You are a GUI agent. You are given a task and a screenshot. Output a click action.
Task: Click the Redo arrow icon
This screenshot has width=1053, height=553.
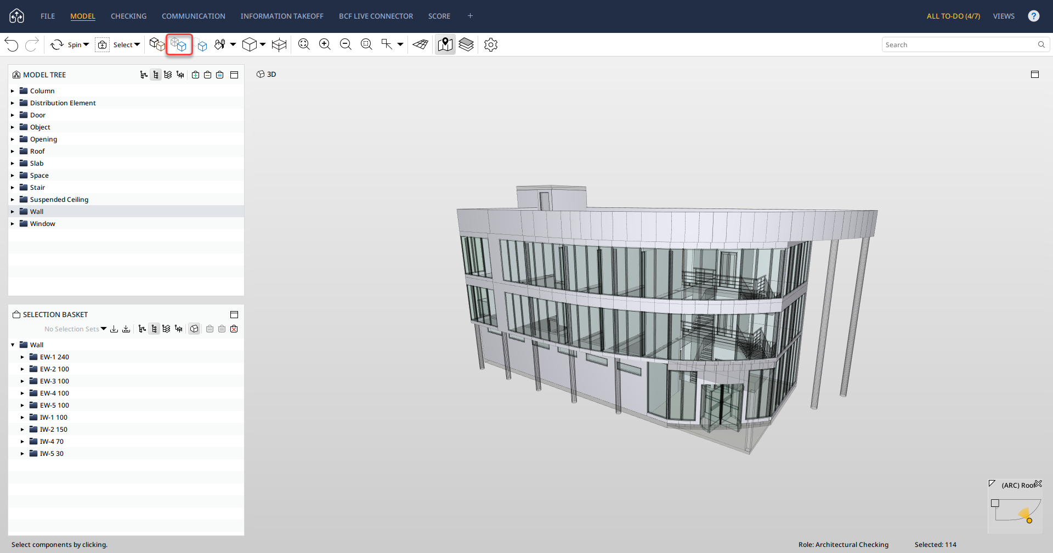coord(32,44)
